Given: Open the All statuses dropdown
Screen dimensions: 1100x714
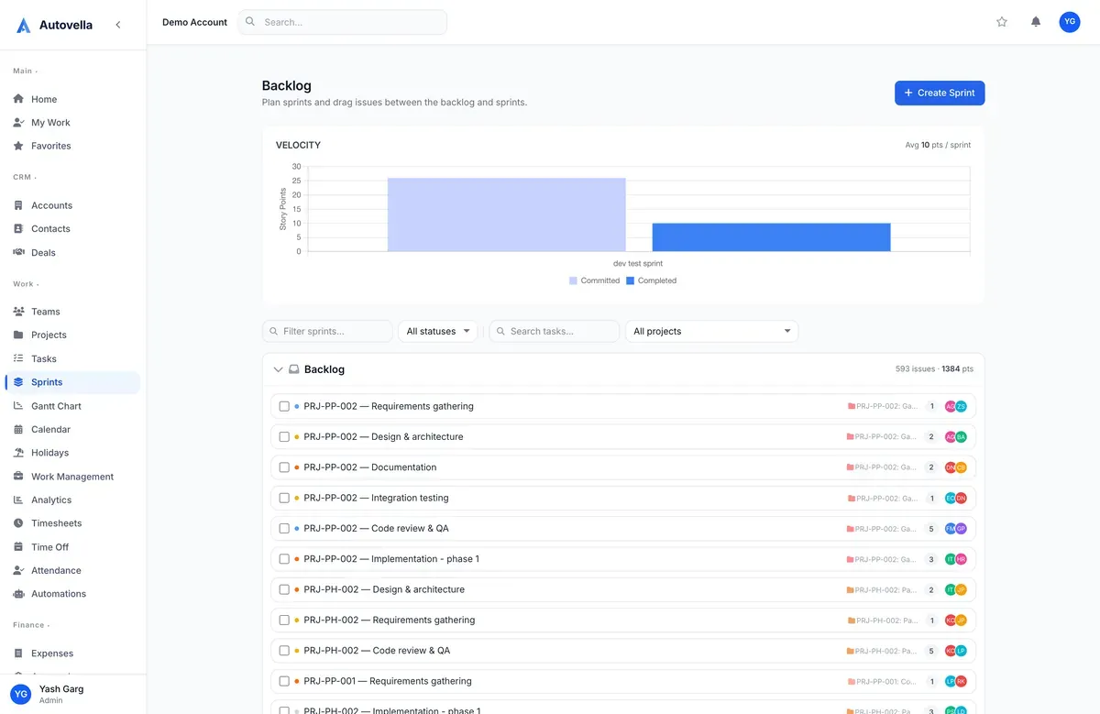Looking at the screenshot, I should click(x=438, y=331).
